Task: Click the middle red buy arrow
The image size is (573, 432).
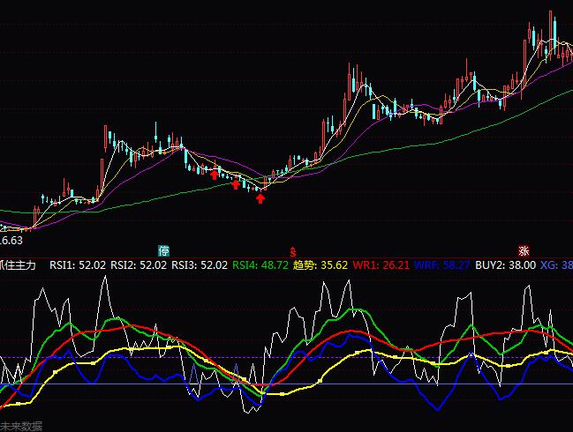Action: pyautogui.click(x=235, y=184)
